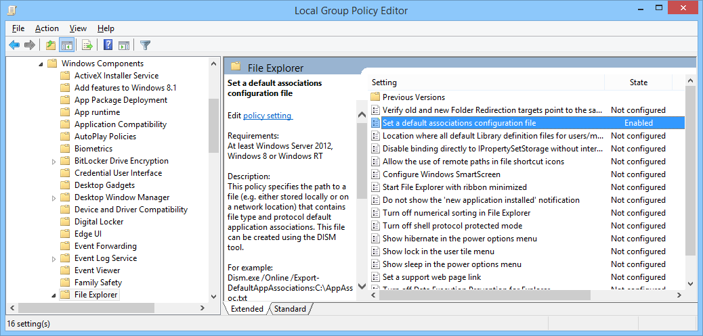The width and height of the screenshot is (703, 336).
Task: Click the Filter funnel toolbar icon
Action: (145, 45)
